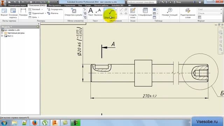224x126 pixels.
Task: Choose the Цепь chain dimension tool
Action: [33, 17]
